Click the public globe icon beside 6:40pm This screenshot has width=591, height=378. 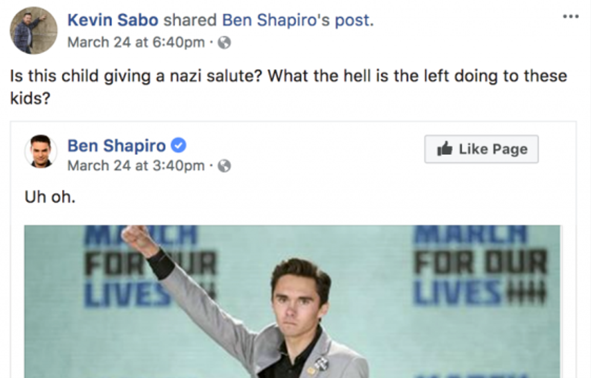224,43
